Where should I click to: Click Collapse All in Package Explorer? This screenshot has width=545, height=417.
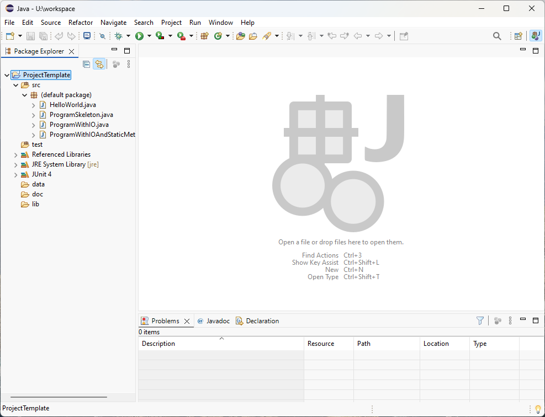point(86,64)
